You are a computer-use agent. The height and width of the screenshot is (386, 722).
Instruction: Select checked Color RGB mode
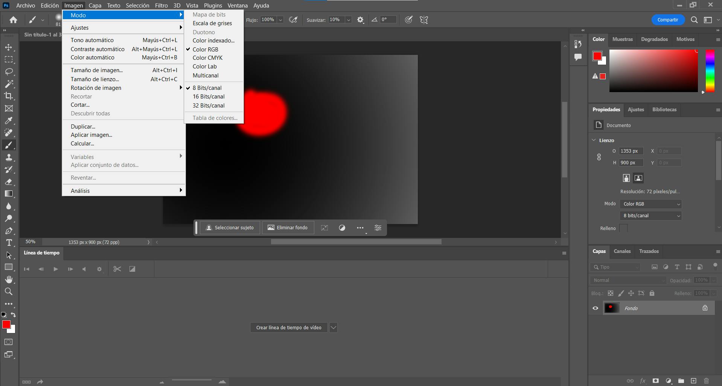pyautogui.click(x=206, y=49)
